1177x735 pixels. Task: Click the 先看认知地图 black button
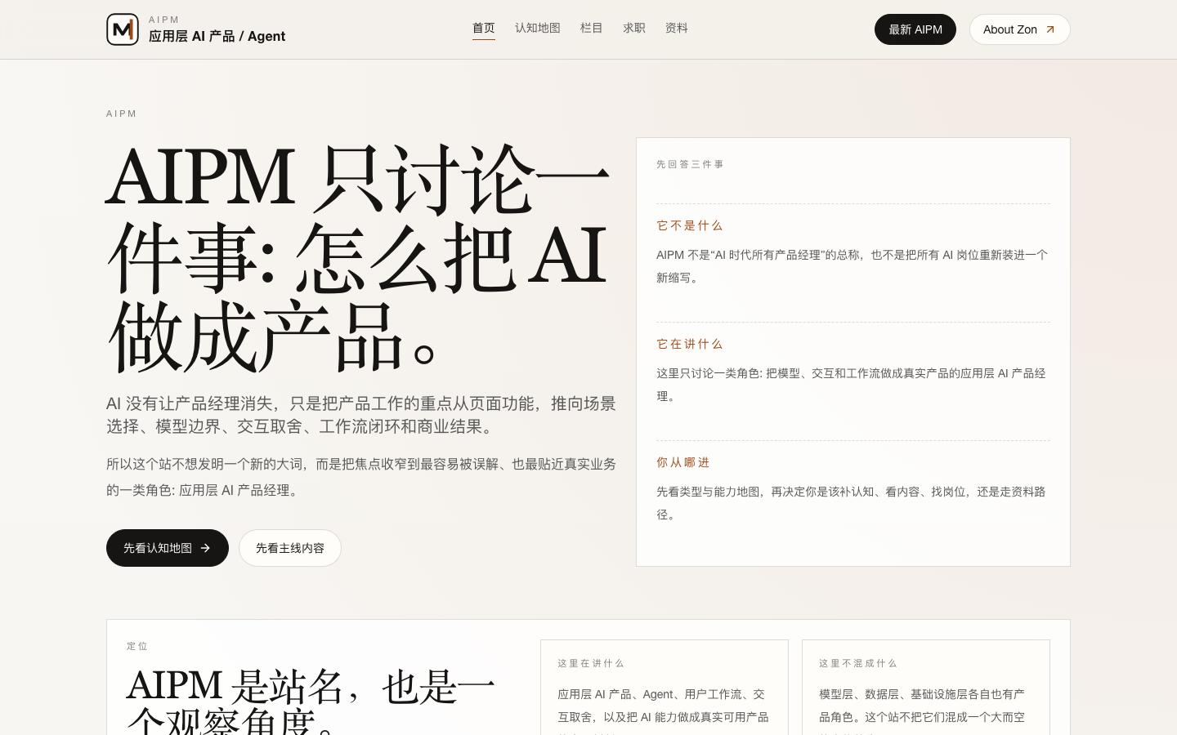pyautogui.click(x=168, y=548)
